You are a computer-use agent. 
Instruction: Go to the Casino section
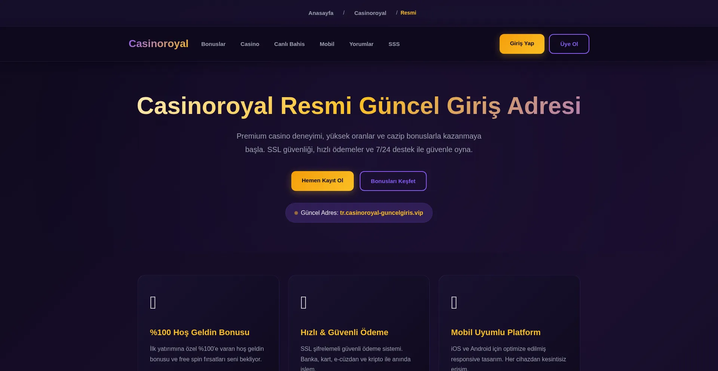coord(250,44)
